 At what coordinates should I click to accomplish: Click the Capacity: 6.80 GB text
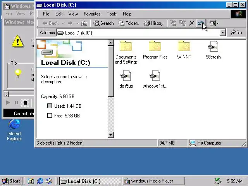pos(58,96)
